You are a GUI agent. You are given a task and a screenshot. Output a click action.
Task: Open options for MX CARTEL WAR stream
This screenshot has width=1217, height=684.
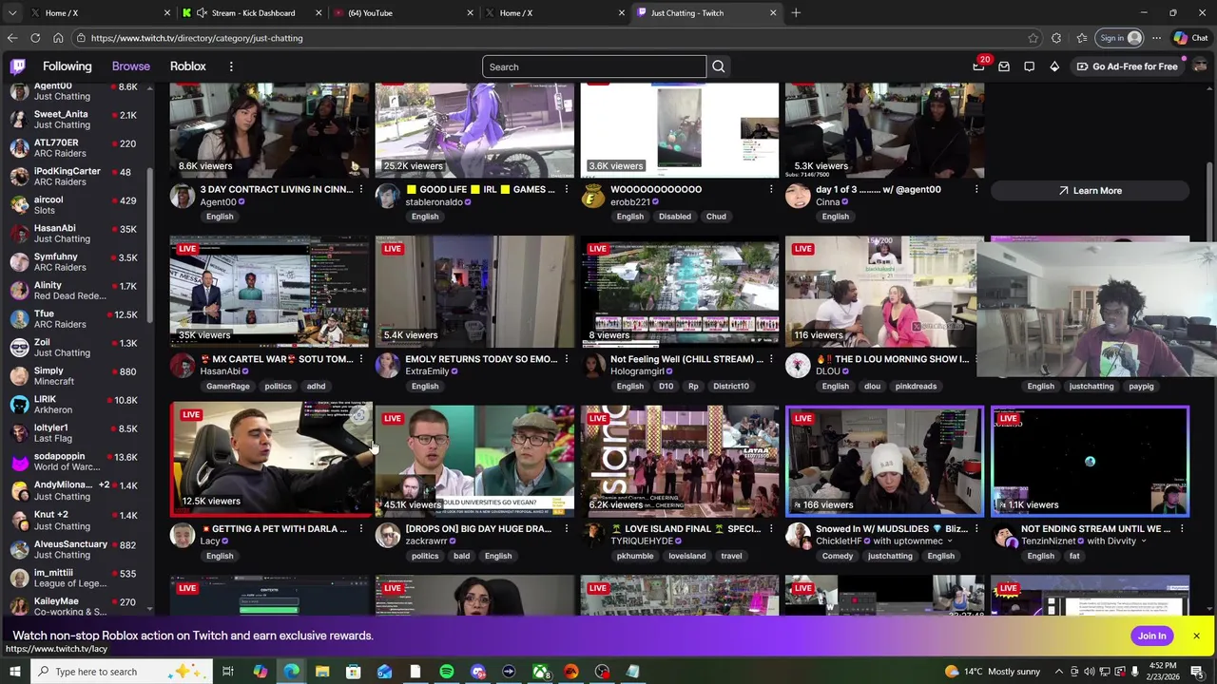pos(361,359)
